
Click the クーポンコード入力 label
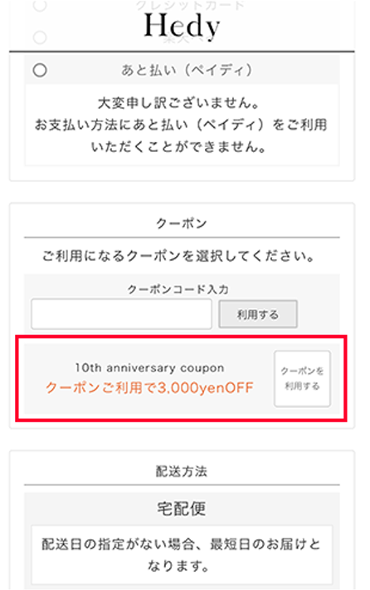click(x=178, y=289)
